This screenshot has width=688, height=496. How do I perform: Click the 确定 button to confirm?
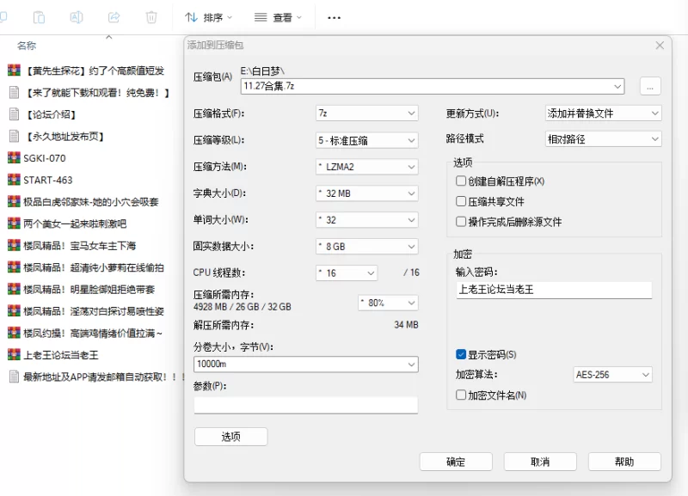(x=456, y=462)
